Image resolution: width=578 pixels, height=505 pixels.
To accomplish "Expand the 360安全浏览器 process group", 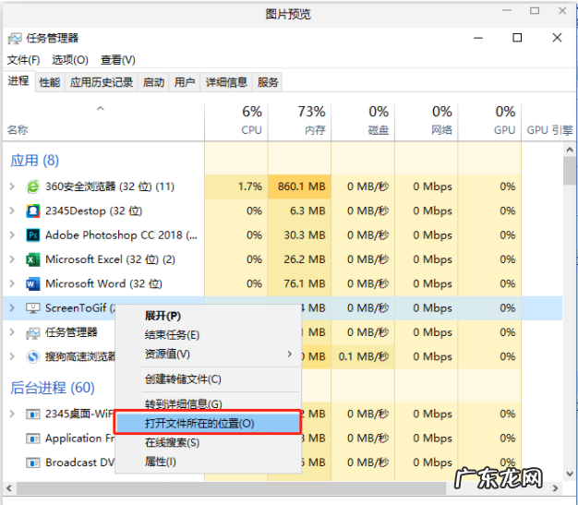I will point(12,186).
